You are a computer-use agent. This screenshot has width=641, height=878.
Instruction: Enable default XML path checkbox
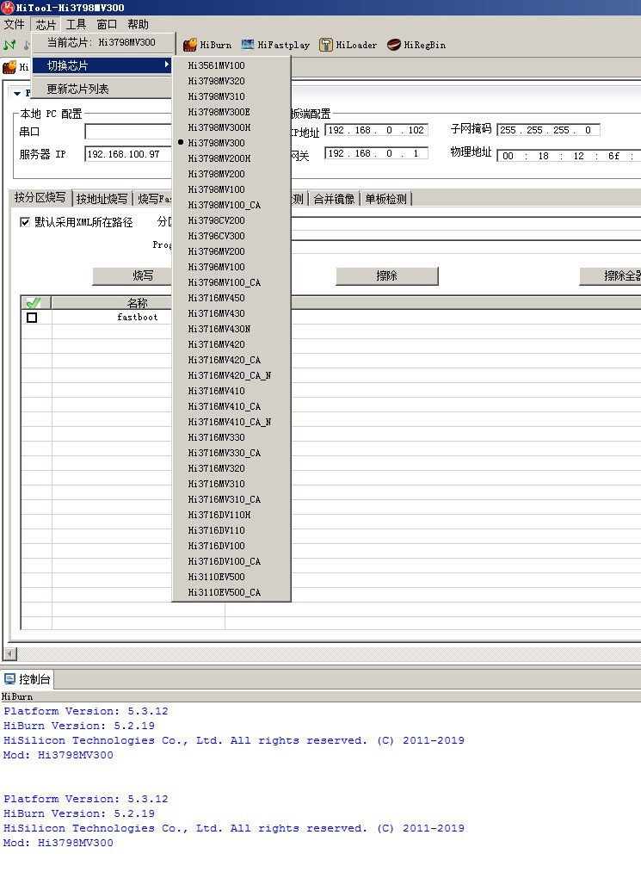click(x=25, y=222)
